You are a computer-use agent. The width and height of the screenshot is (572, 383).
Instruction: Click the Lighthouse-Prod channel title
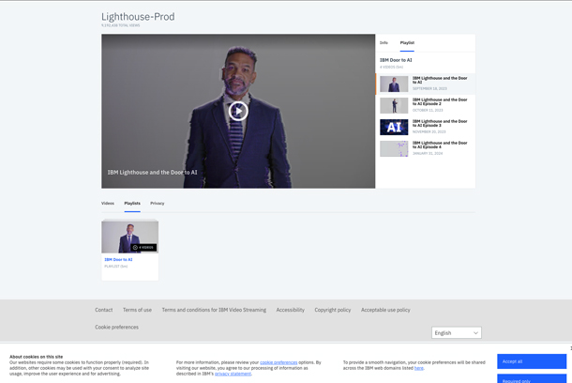138,17
